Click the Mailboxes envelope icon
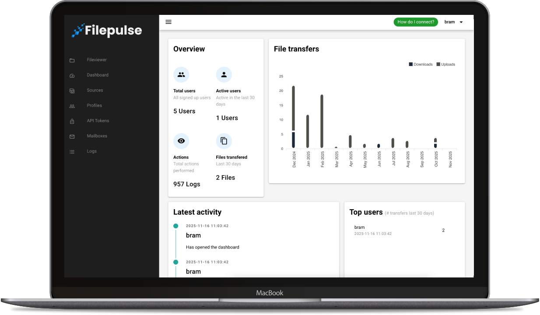Screen dimensions: 540x315 coord(72,136)
